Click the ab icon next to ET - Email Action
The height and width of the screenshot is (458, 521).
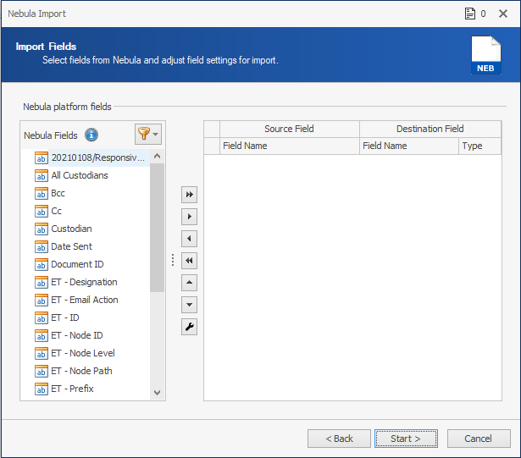[42, 300]
